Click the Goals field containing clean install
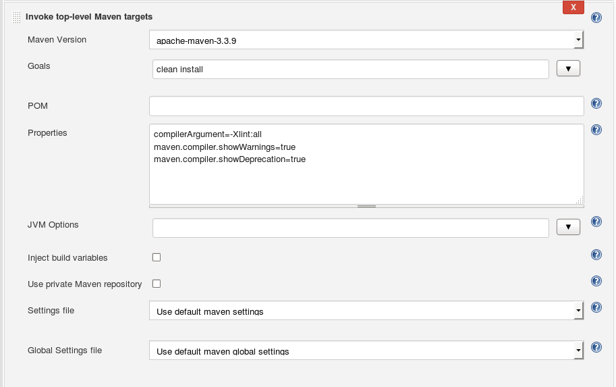The width and height of the screenshot is (616, 387). pyautogui.click(x=350, y=69)
